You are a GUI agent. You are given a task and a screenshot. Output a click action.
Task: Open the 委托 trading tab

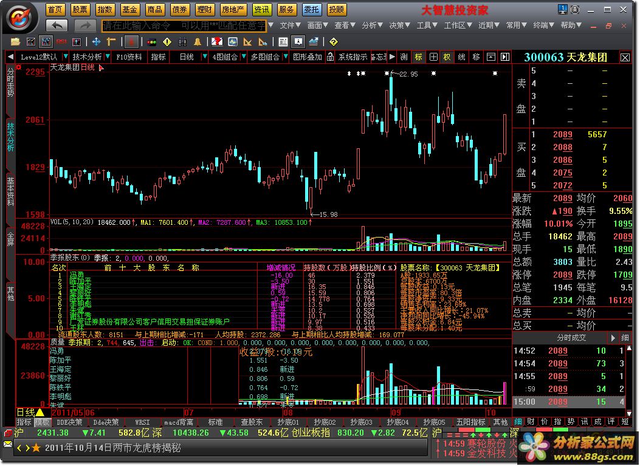[x=311, y=9]
